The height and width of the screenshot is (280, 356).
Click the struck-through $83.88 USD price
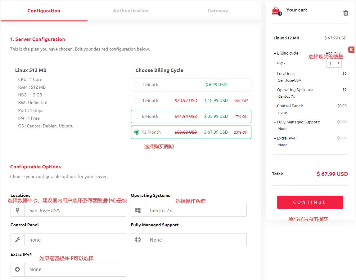click(186, 132)
